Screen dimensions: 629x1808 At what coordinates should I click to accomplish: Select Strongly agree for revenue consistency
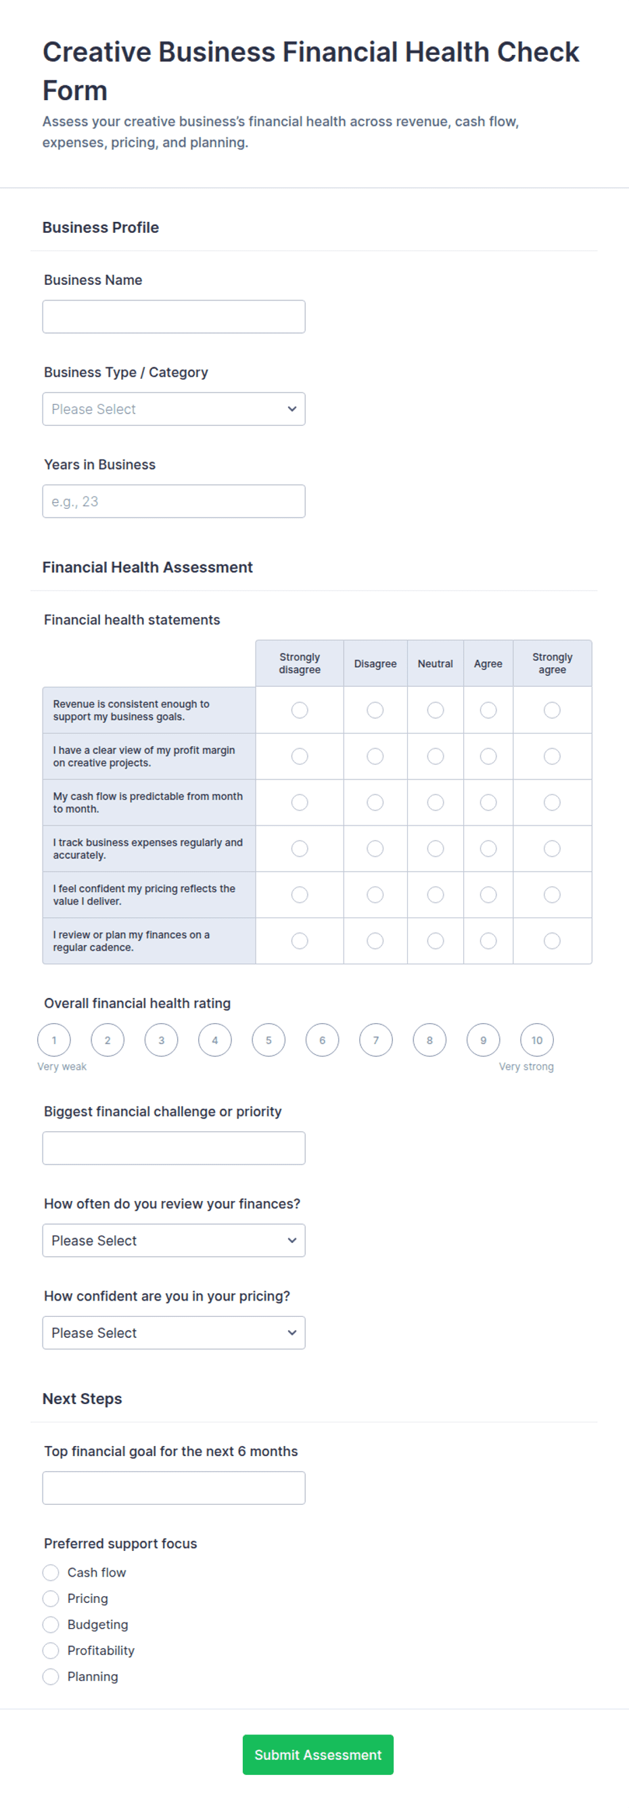(552, 710)
